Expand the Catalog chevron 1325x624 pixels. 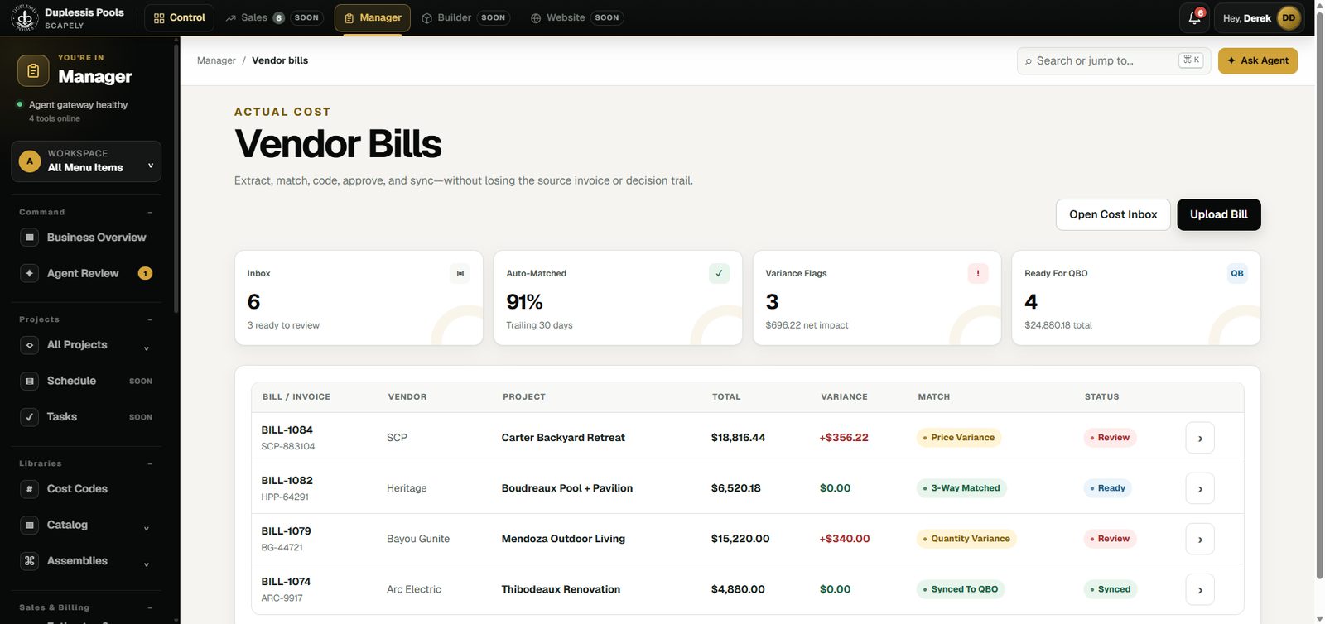click(147, 529)
